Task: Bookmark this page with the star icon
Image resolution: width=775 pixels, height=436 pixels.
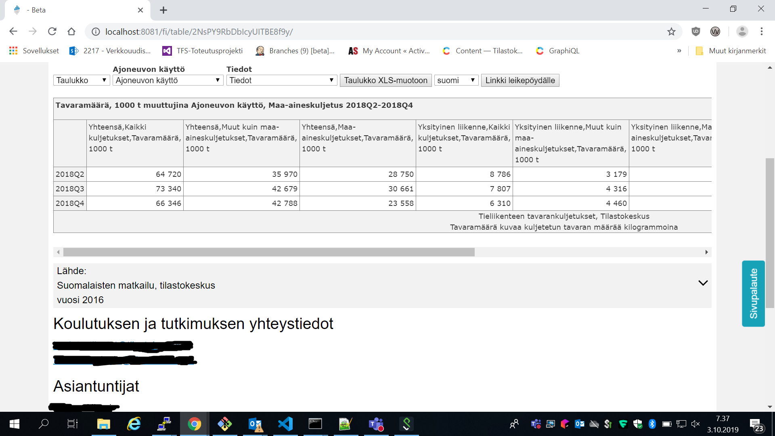Action: click(x=671, y=31)
